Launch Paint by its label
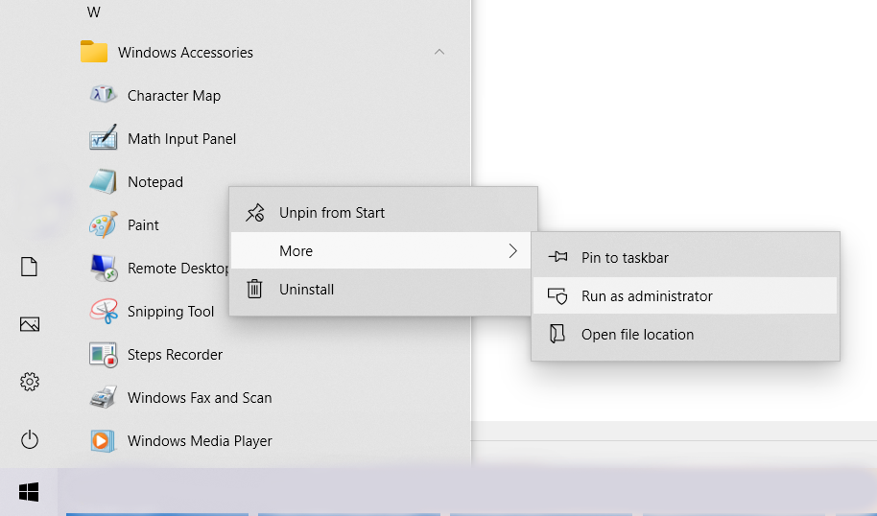The height and width of the screenshot is (516, 877). [143, 224]
